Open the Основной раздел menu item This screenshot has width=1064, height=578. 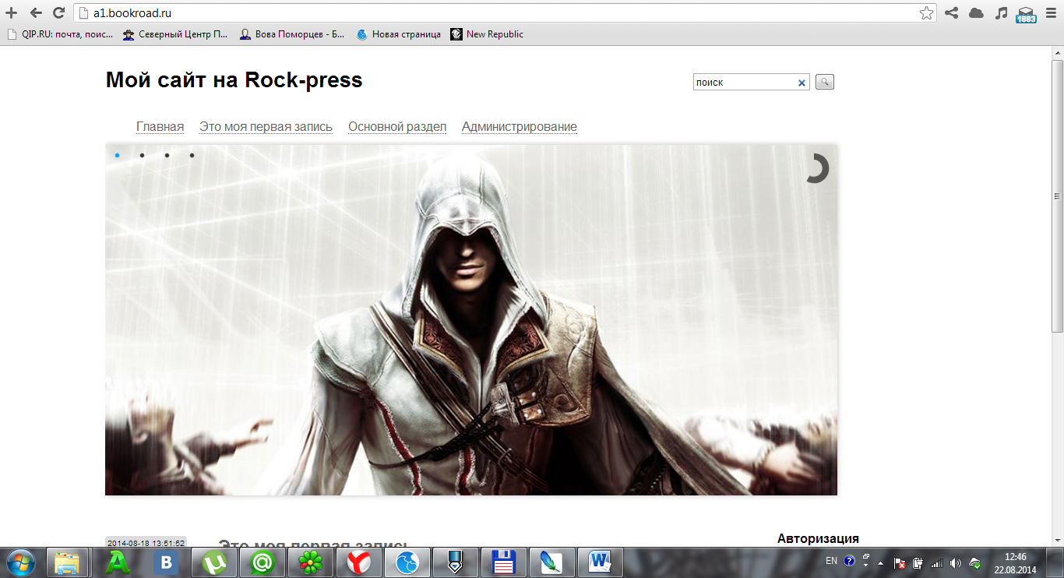click(x=397, y=127)
